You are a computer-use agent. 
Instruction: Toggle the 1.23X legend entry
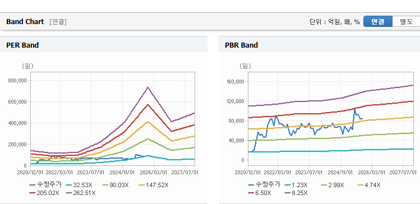[x=296, y=185]
